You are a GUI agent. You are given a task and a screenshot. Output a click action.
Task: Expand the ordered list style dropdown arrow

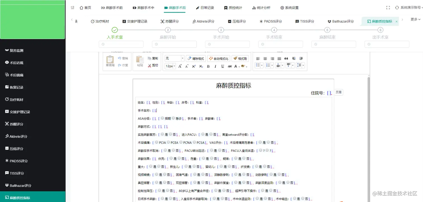(272, 65)
